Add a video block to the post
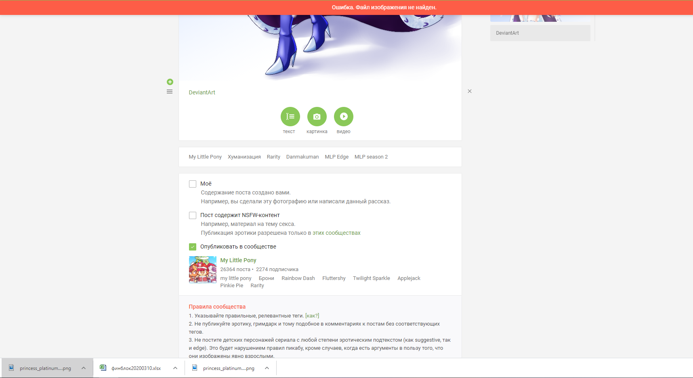The image size is (693, 378). [343, 117]
